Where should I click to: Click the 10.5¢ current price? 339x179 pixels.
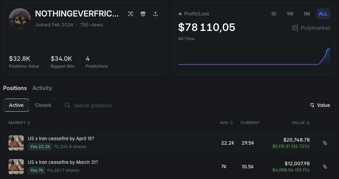(x=248, y=167)
